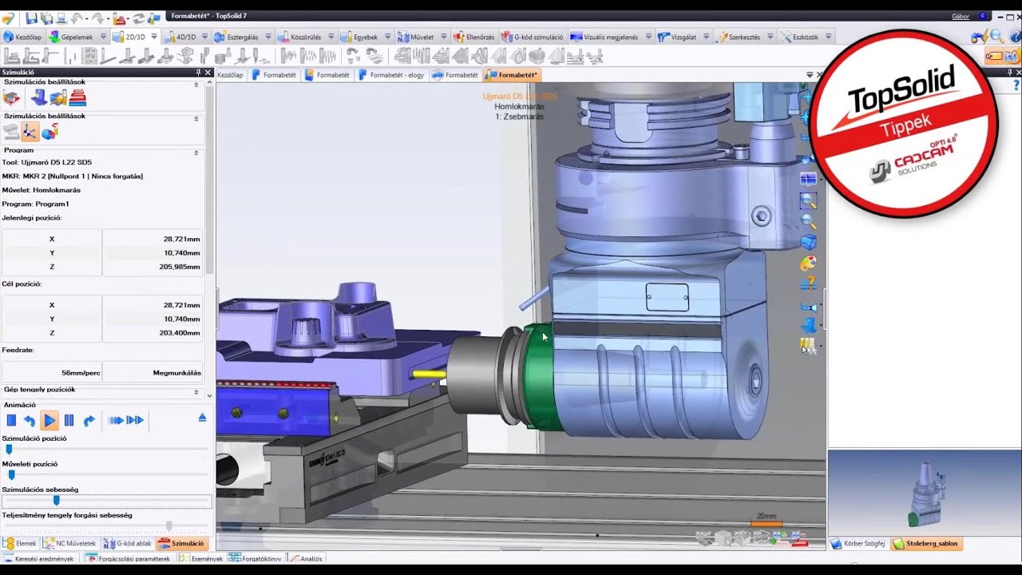Click the Szimuláció pozíció slider handle
Viewport: 1022px width, 575px height.
[x=9, y=450]
